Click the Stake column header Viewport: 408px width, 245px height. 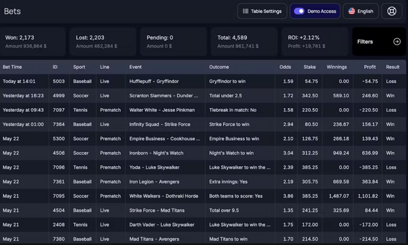pyautogui.click(x=310, y=67)
